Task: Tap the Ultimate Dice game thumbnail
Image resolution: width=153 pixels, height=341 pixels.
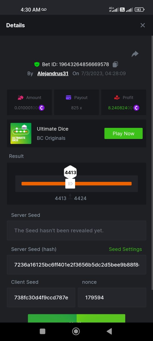Action: point(21,133)
